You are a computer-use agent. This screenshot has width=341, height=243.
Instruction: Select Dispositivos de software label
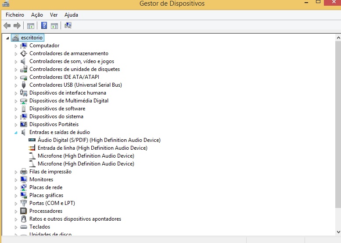[57, 109]
